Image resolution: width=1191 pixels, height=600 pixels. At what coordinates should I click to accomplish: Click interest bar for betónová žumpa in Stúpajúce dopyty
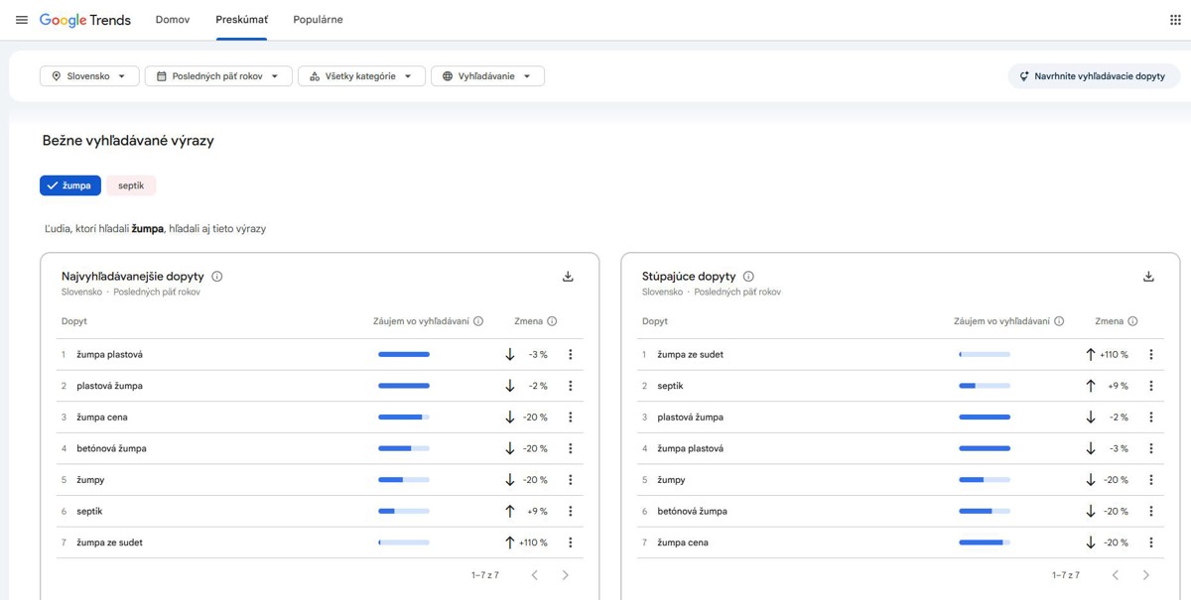click(985, 512)
